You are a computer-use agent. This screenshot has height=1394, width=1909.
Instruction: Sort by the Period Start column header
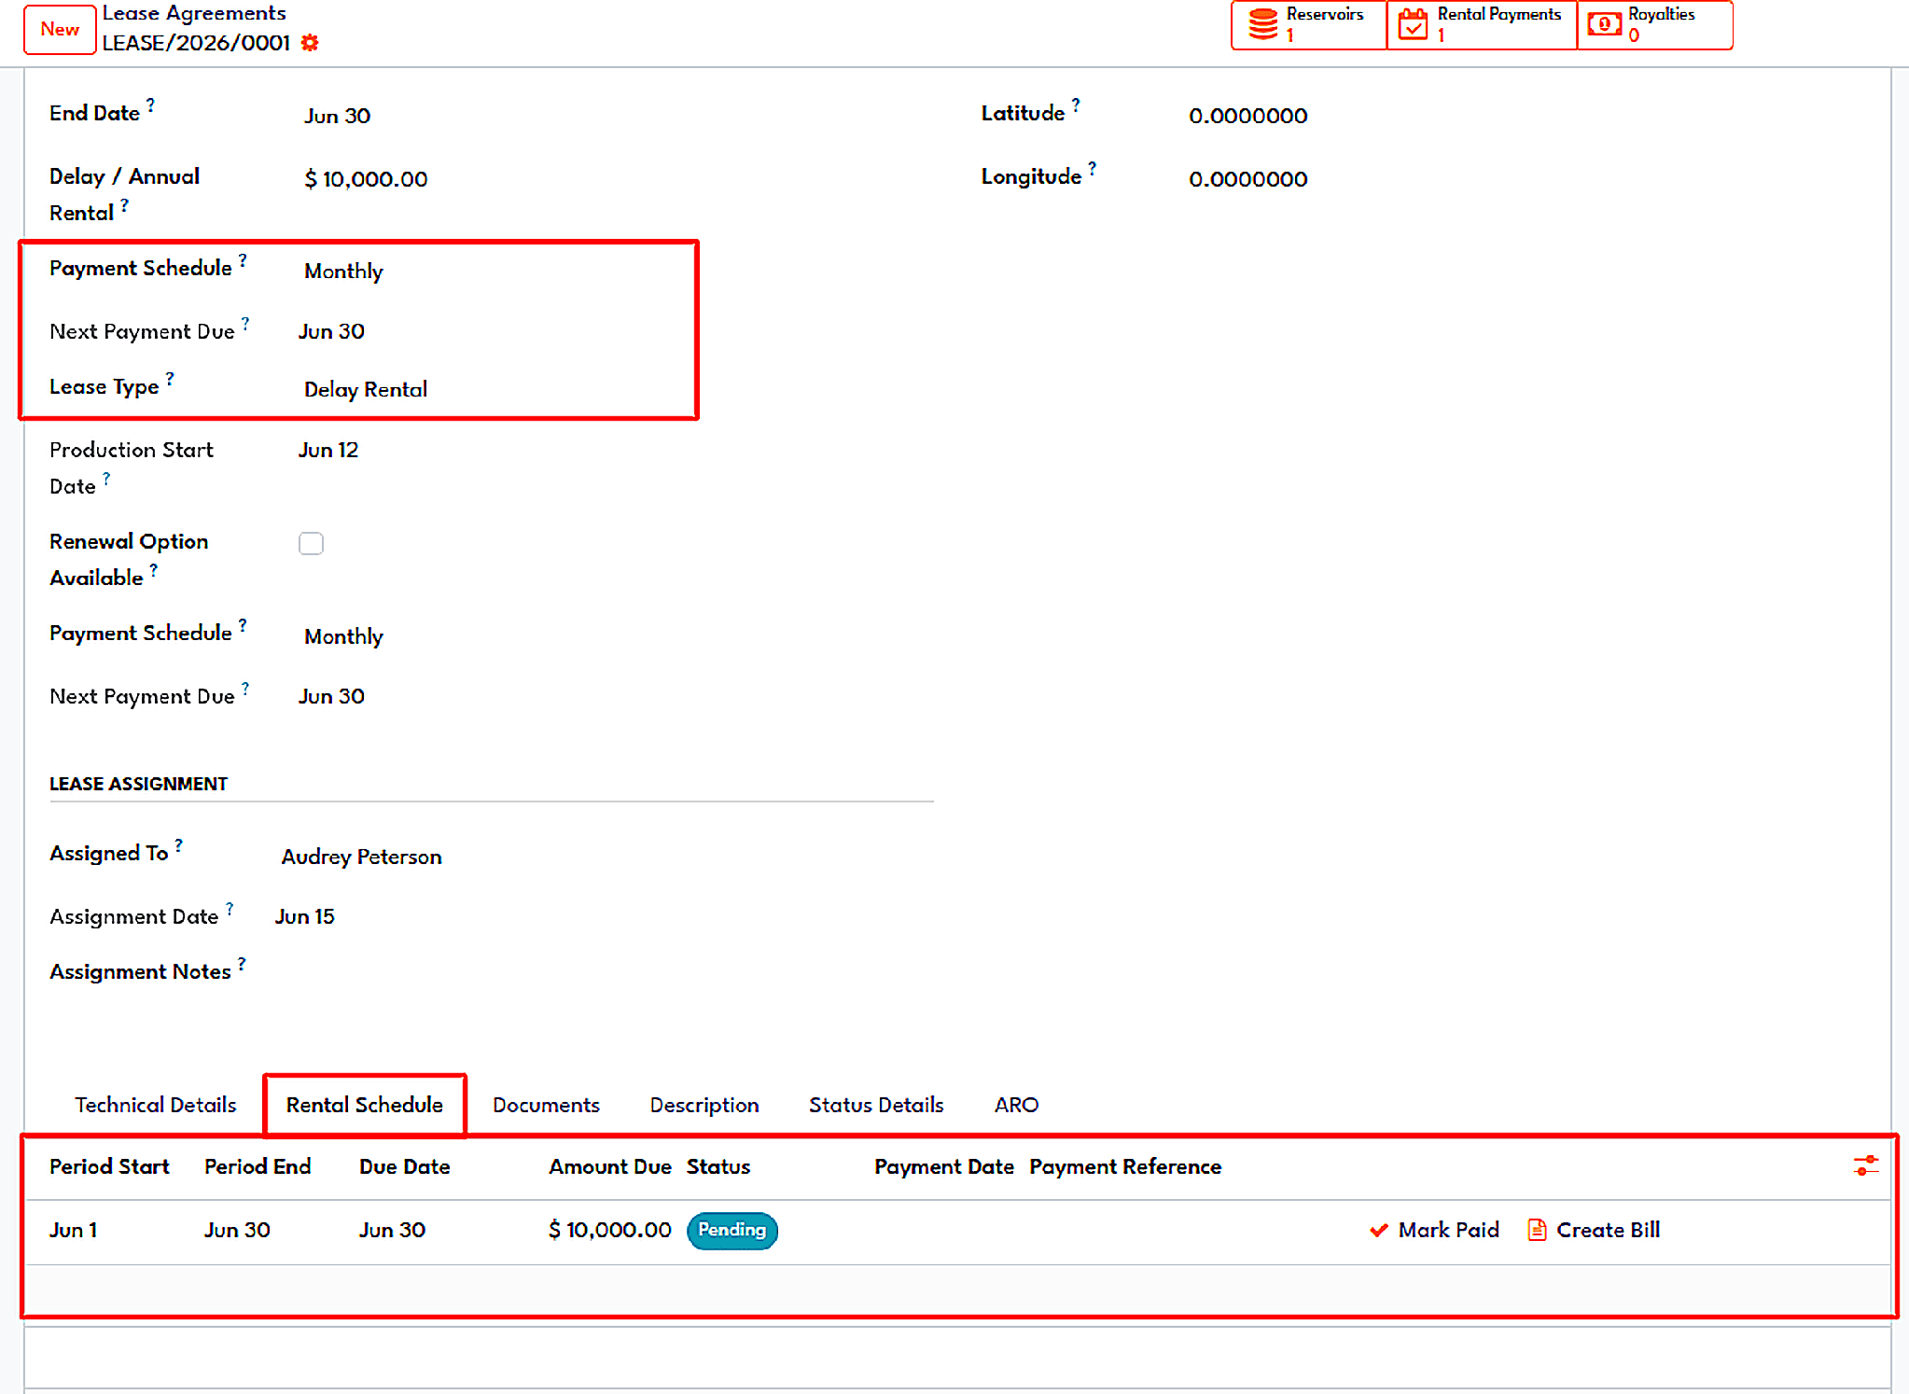109,1166
